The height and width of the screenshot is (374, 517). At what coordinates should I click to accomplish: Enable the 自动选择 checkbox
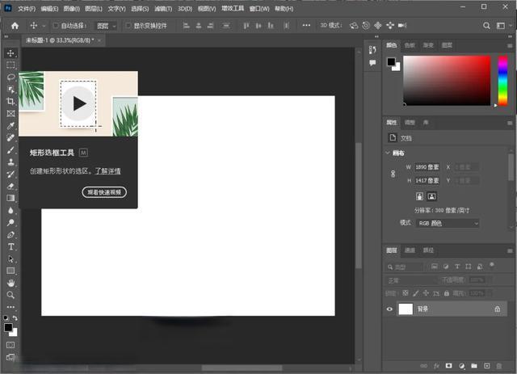click(55, 26)
